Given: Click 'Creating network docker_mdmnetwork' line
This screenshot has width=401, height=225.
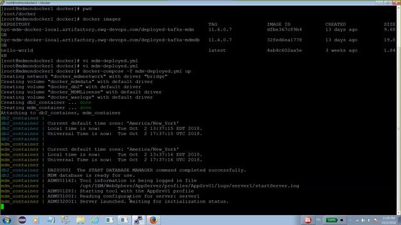Looking at the screenshot, I should pos(84,76).
